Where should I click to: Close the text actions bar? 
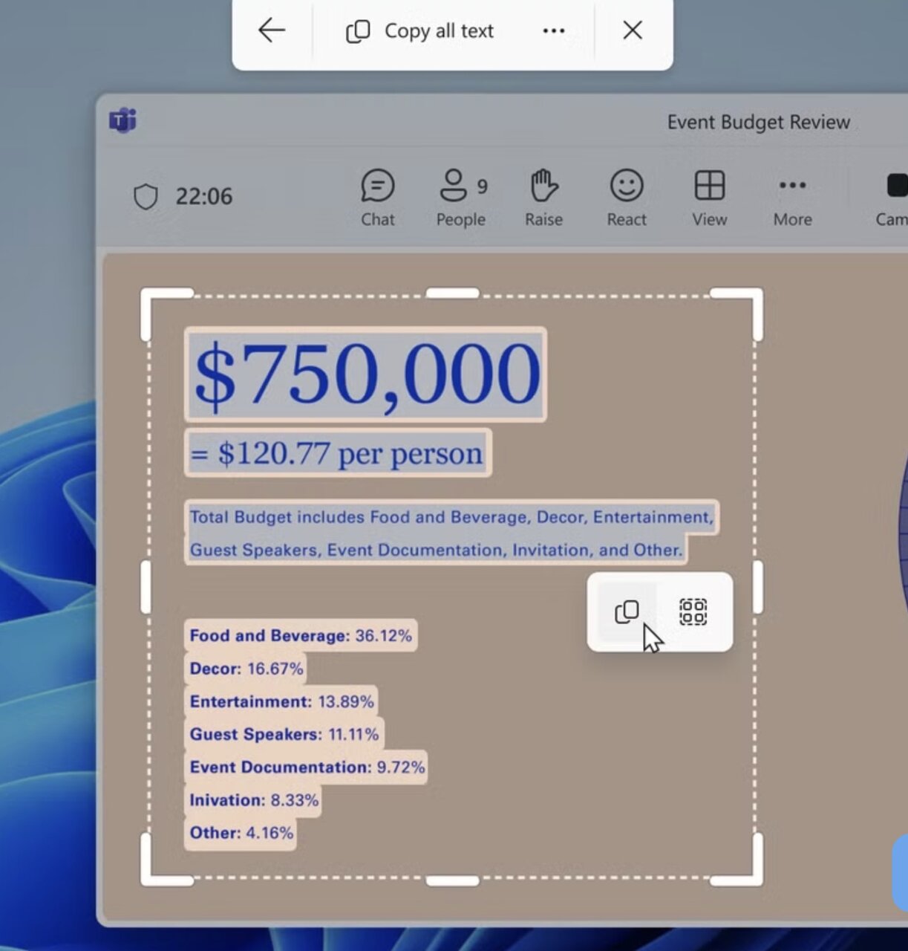(x=633, y=30)
